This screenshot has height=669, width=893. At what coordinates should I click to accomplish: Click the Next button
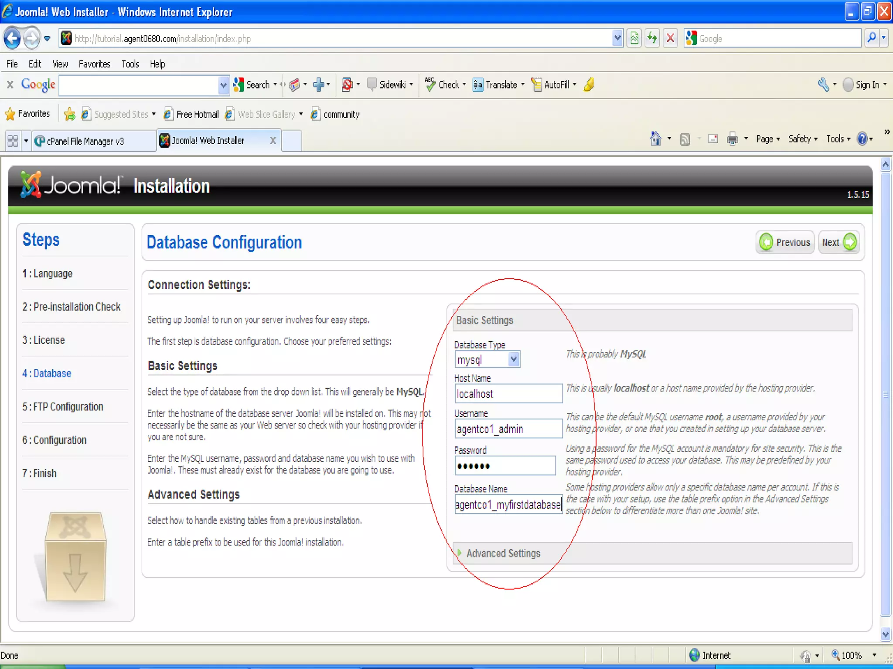tap(838, 242)
